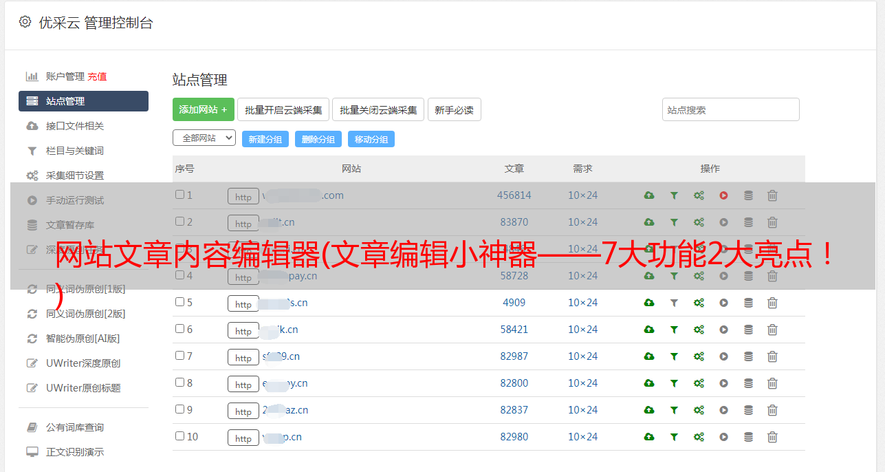885x472 pixels.
Task: Click cloud upload icon in row 1
Action: tap(649, 195)
